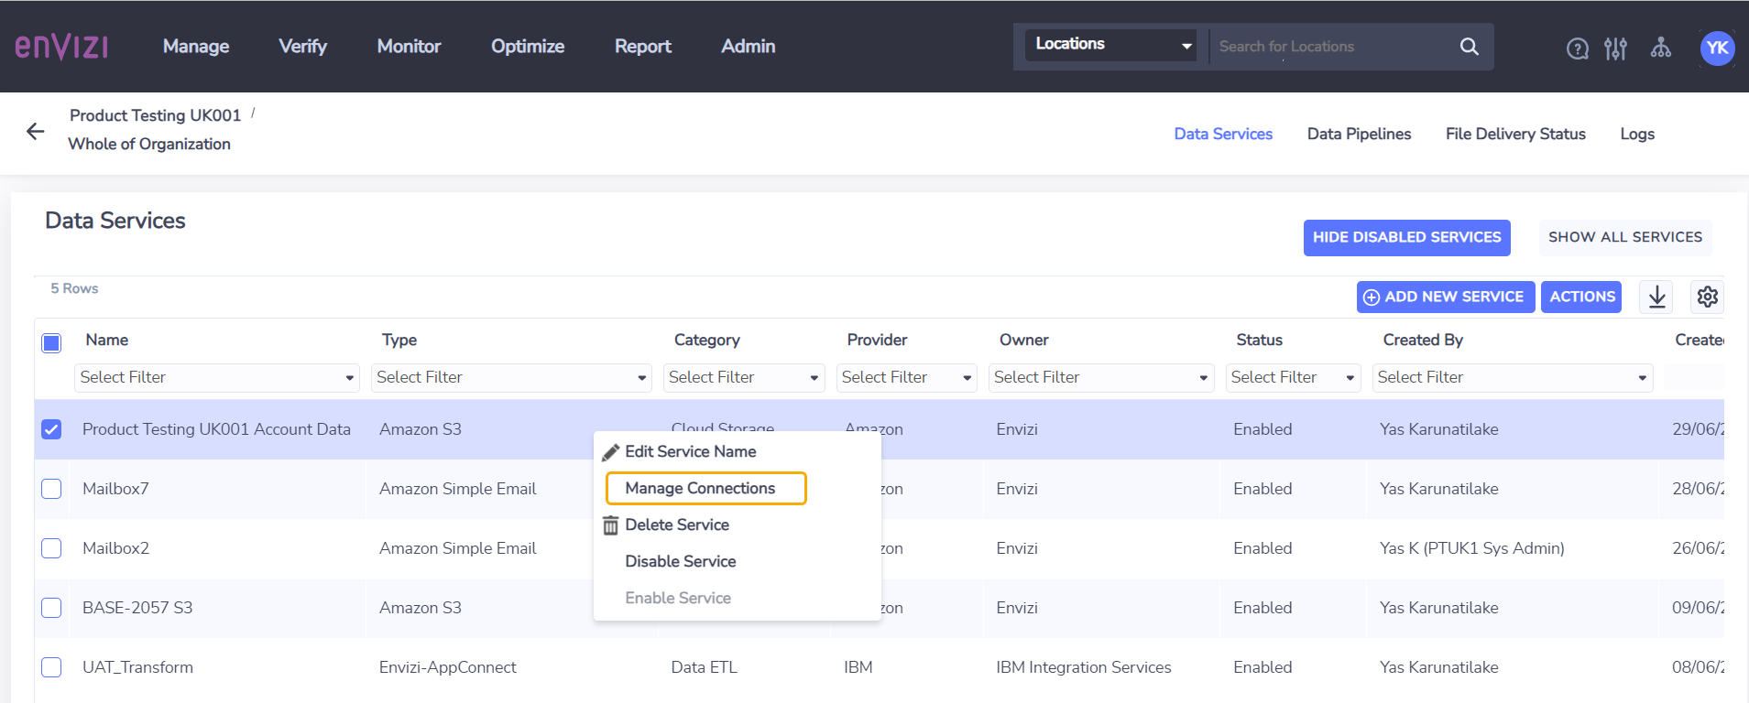Viewport: 1749px width, 703px height.
Task: Toggle the select-all header checkbox
Action: coord(51,343)
